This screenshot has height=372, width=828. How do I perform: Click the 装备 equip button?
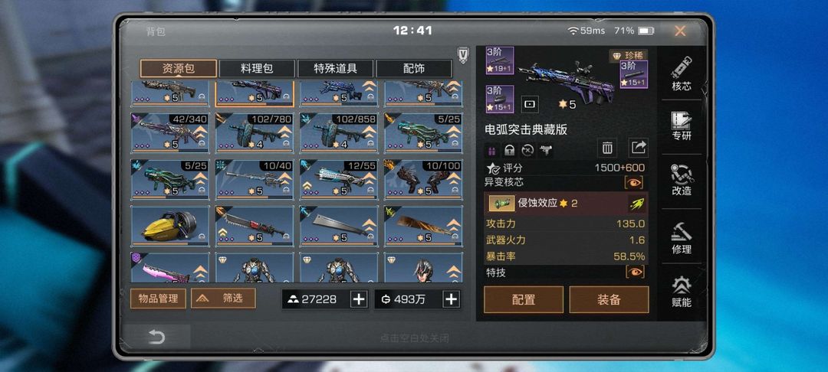[609, 300]
